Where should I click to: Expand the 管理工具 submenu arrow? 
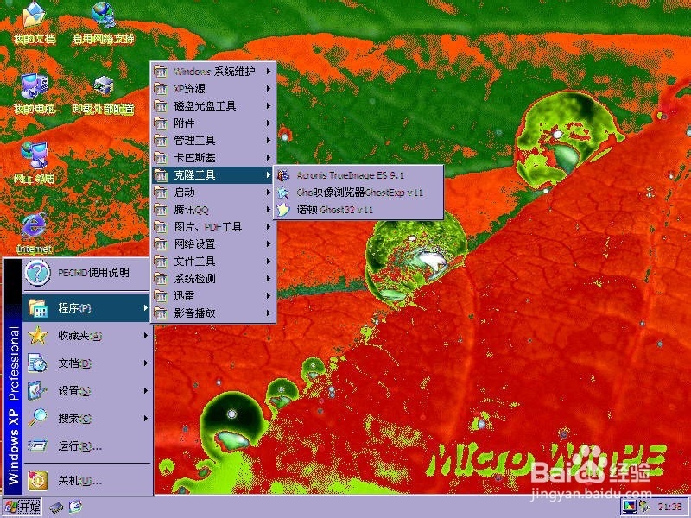click(268, 141)
